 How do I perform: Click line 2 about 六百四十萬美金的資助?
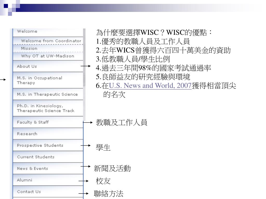pyautogui.click(x=163, y=50)
